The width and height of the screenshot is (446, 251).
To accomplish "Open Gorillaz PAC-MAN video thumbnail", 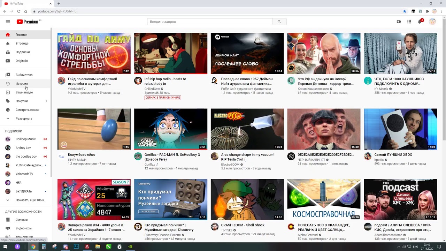I will 171,129.
